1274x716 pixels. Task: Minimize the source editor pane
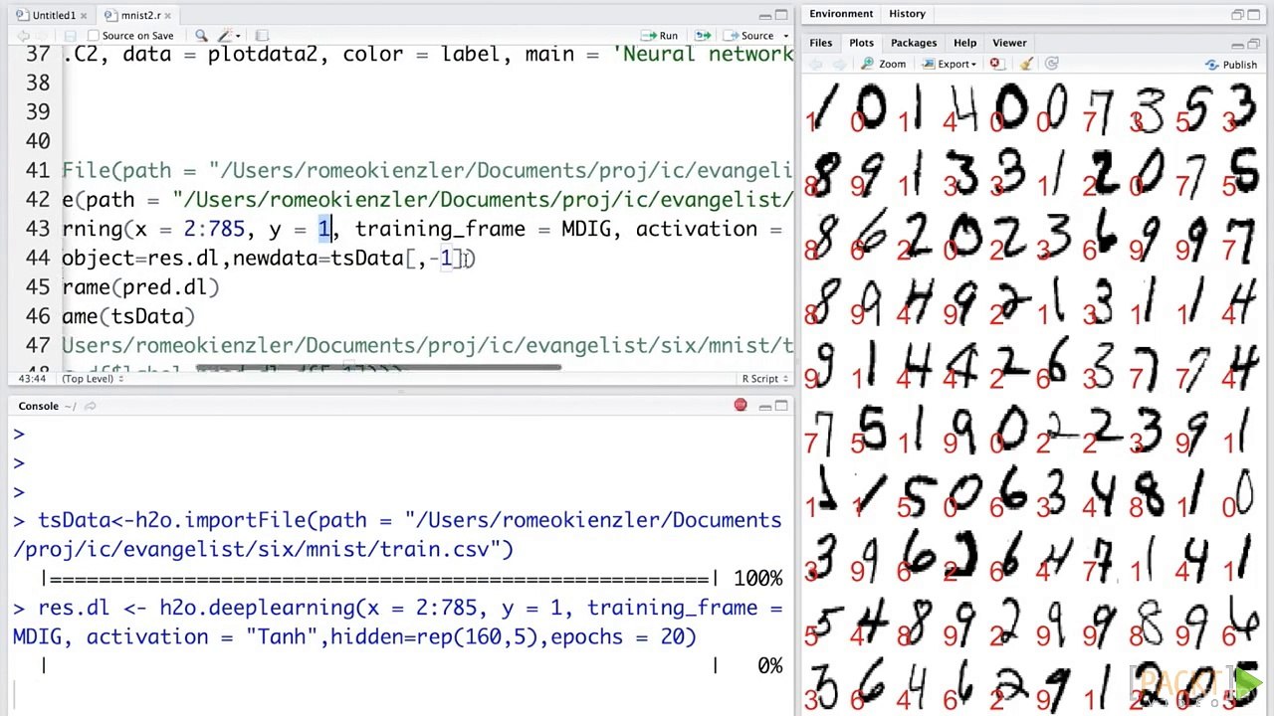764,15
